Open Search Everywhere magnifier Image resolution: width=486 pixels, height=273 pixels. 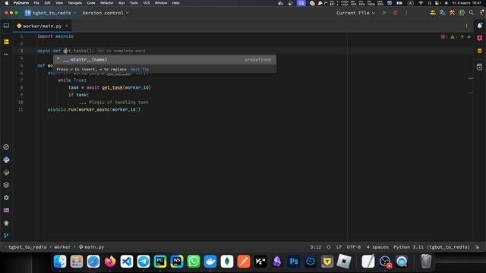coord(472,13)
